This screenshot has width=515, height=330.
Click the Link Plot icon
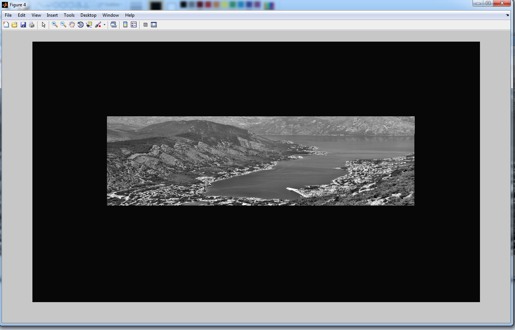(x=114, y=25)
